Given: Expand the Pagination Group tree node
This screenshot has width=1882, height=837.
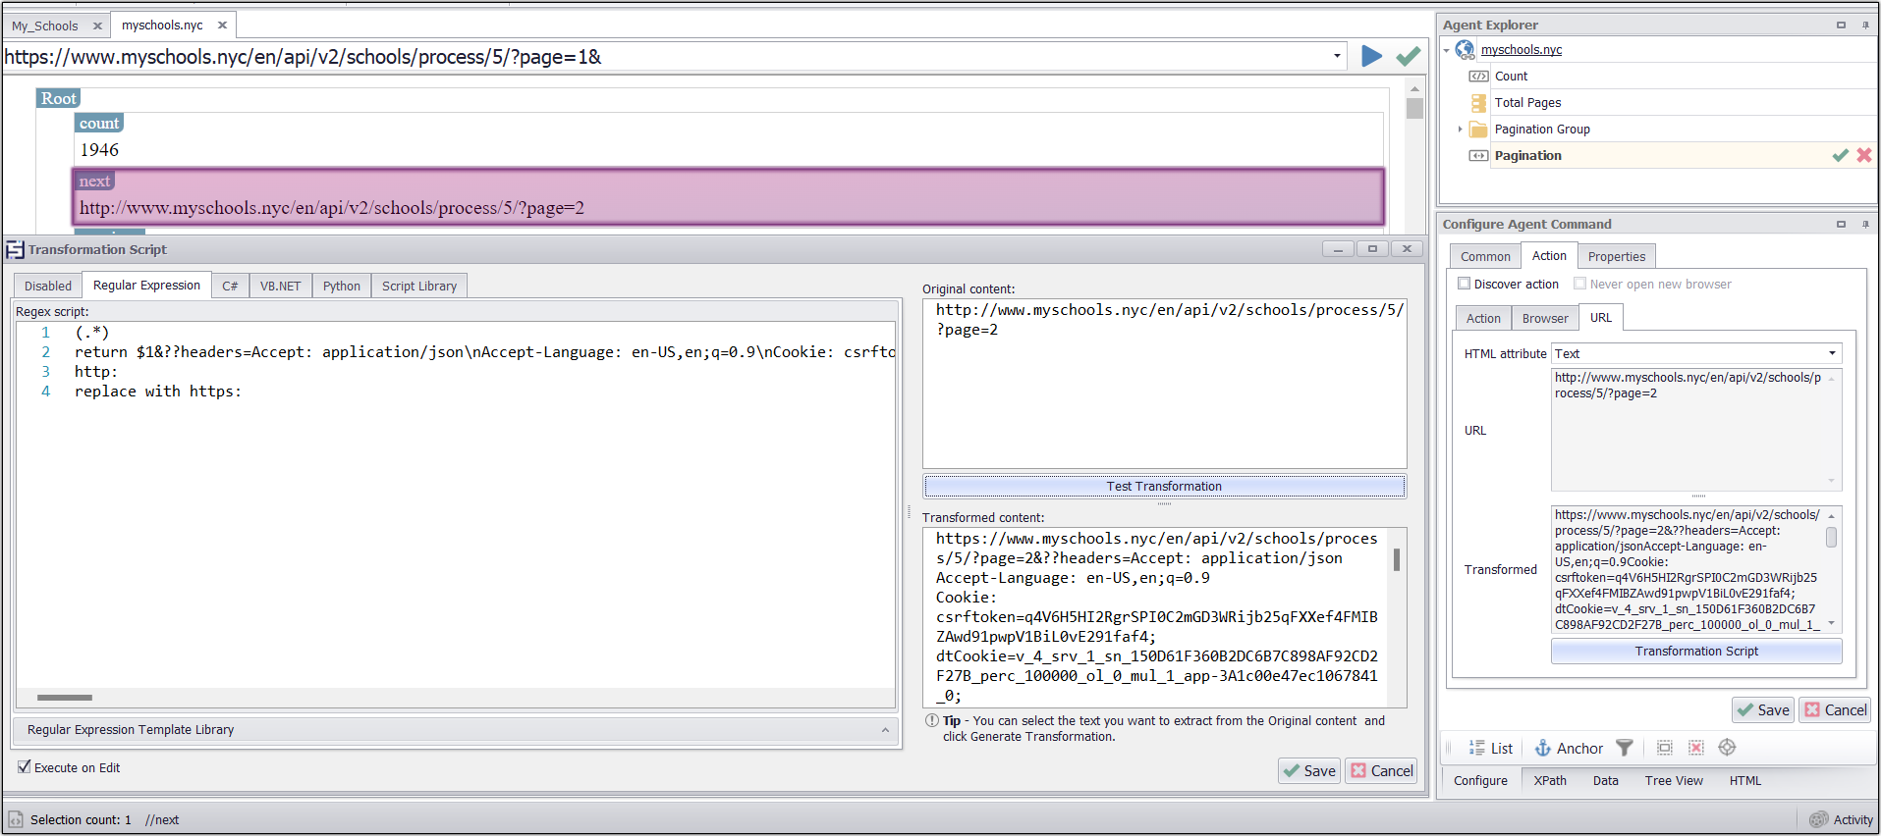Looking at the screenshot, I should 1460,130.
